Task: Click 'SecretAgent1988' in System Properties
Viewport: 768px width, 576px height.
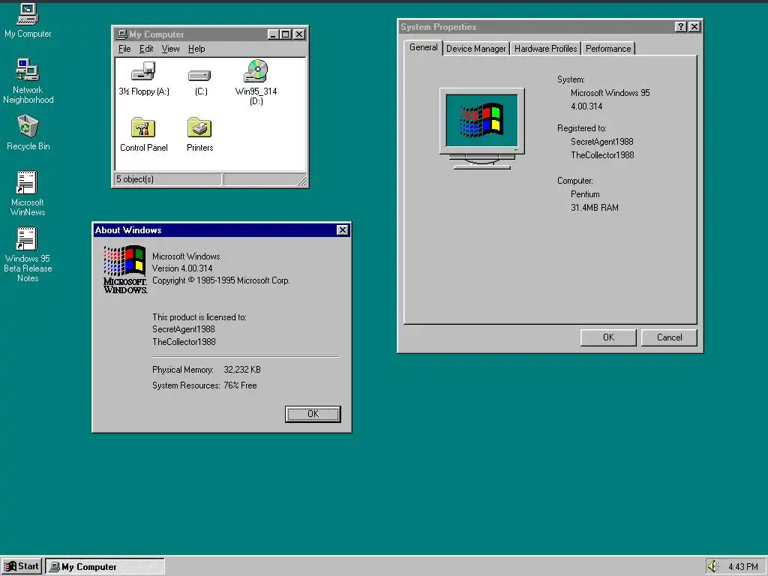Action: [601, 142]
